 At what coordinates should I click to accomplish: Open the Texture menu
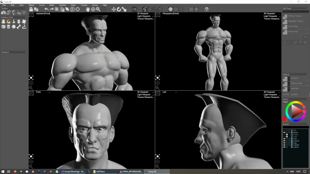[x=84, y=5]
